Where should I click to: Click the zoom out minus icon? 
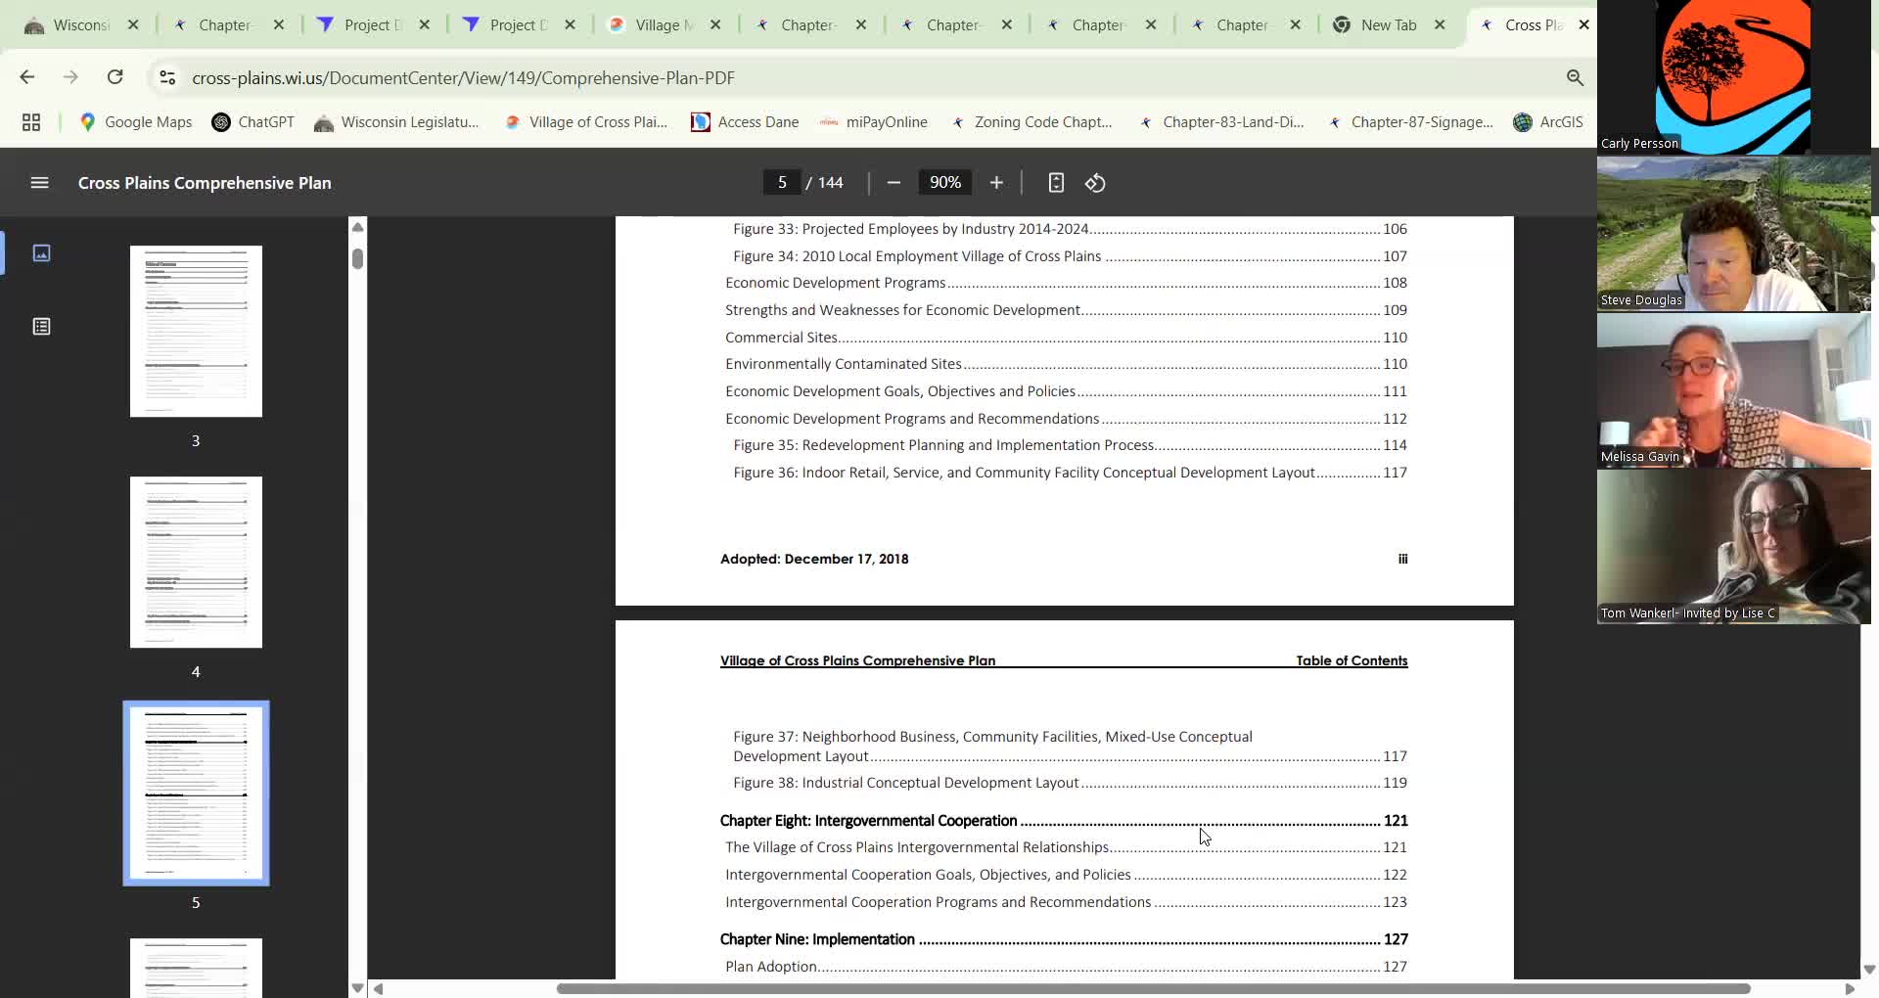pos(894,183)
